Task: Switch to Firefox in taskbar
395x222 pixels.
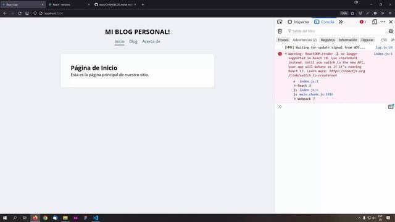Action: click(35, 218)
